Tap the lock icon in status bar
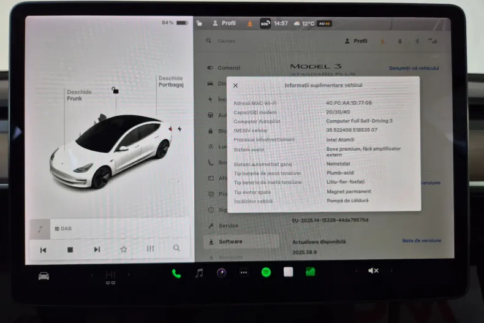The width and height of the screenshot is (484, 323). click(x=199, y=23)
